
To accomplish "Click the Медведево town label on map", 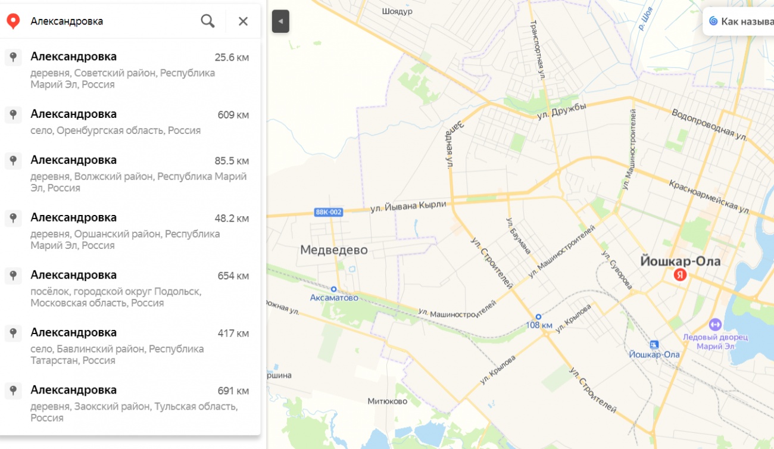I will [x=334, y=250].
